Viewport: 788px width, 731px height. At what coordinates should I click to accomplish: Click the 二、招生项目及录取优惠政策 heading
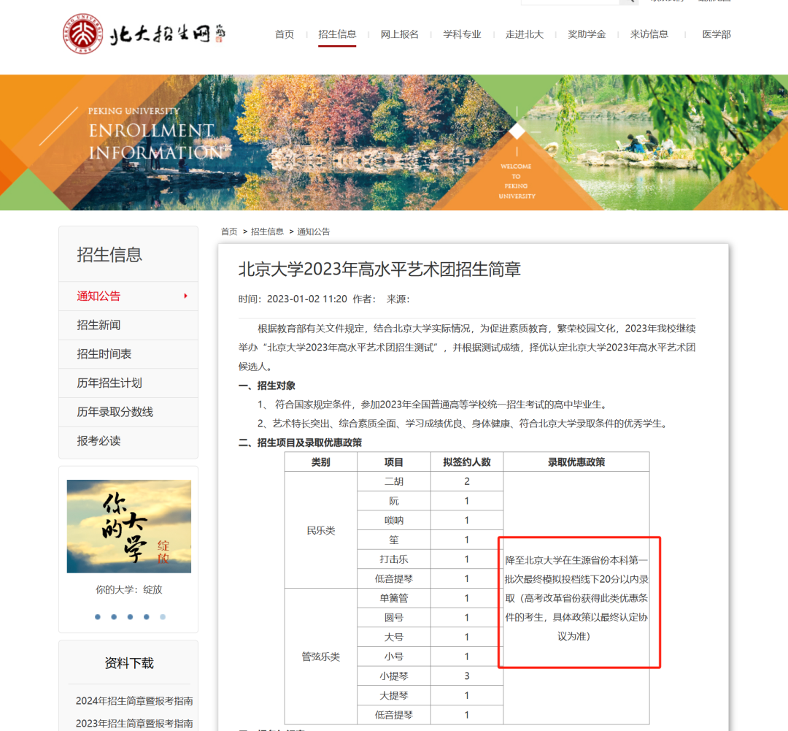point(300,443)
